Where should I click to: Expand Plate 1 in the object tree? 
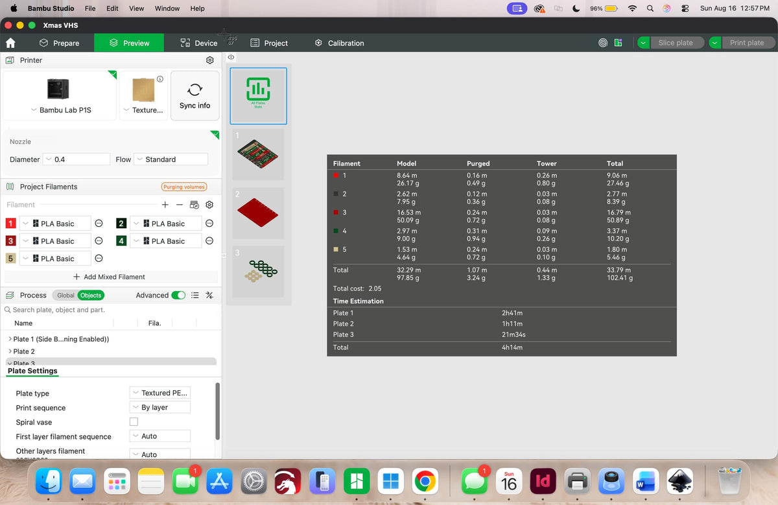(x=10, y=339)
